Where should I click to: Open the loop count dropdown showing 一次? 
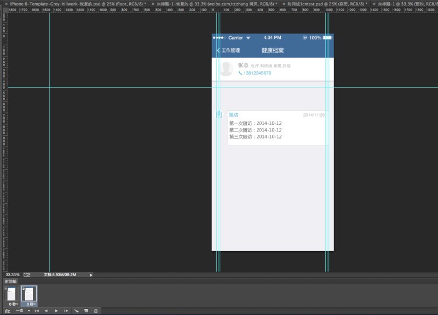pos(23,311)
